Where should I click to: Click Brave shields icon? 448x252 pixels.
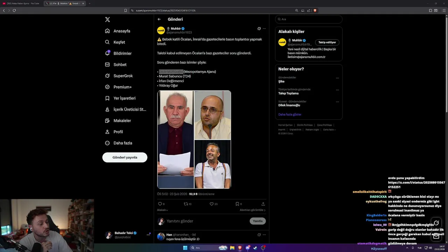[x=315, y=10]
